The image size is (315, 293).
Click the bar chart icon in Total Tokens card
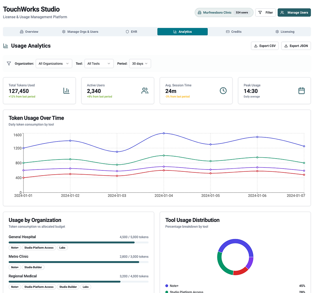pyautogui.click(x=67, y=91)
